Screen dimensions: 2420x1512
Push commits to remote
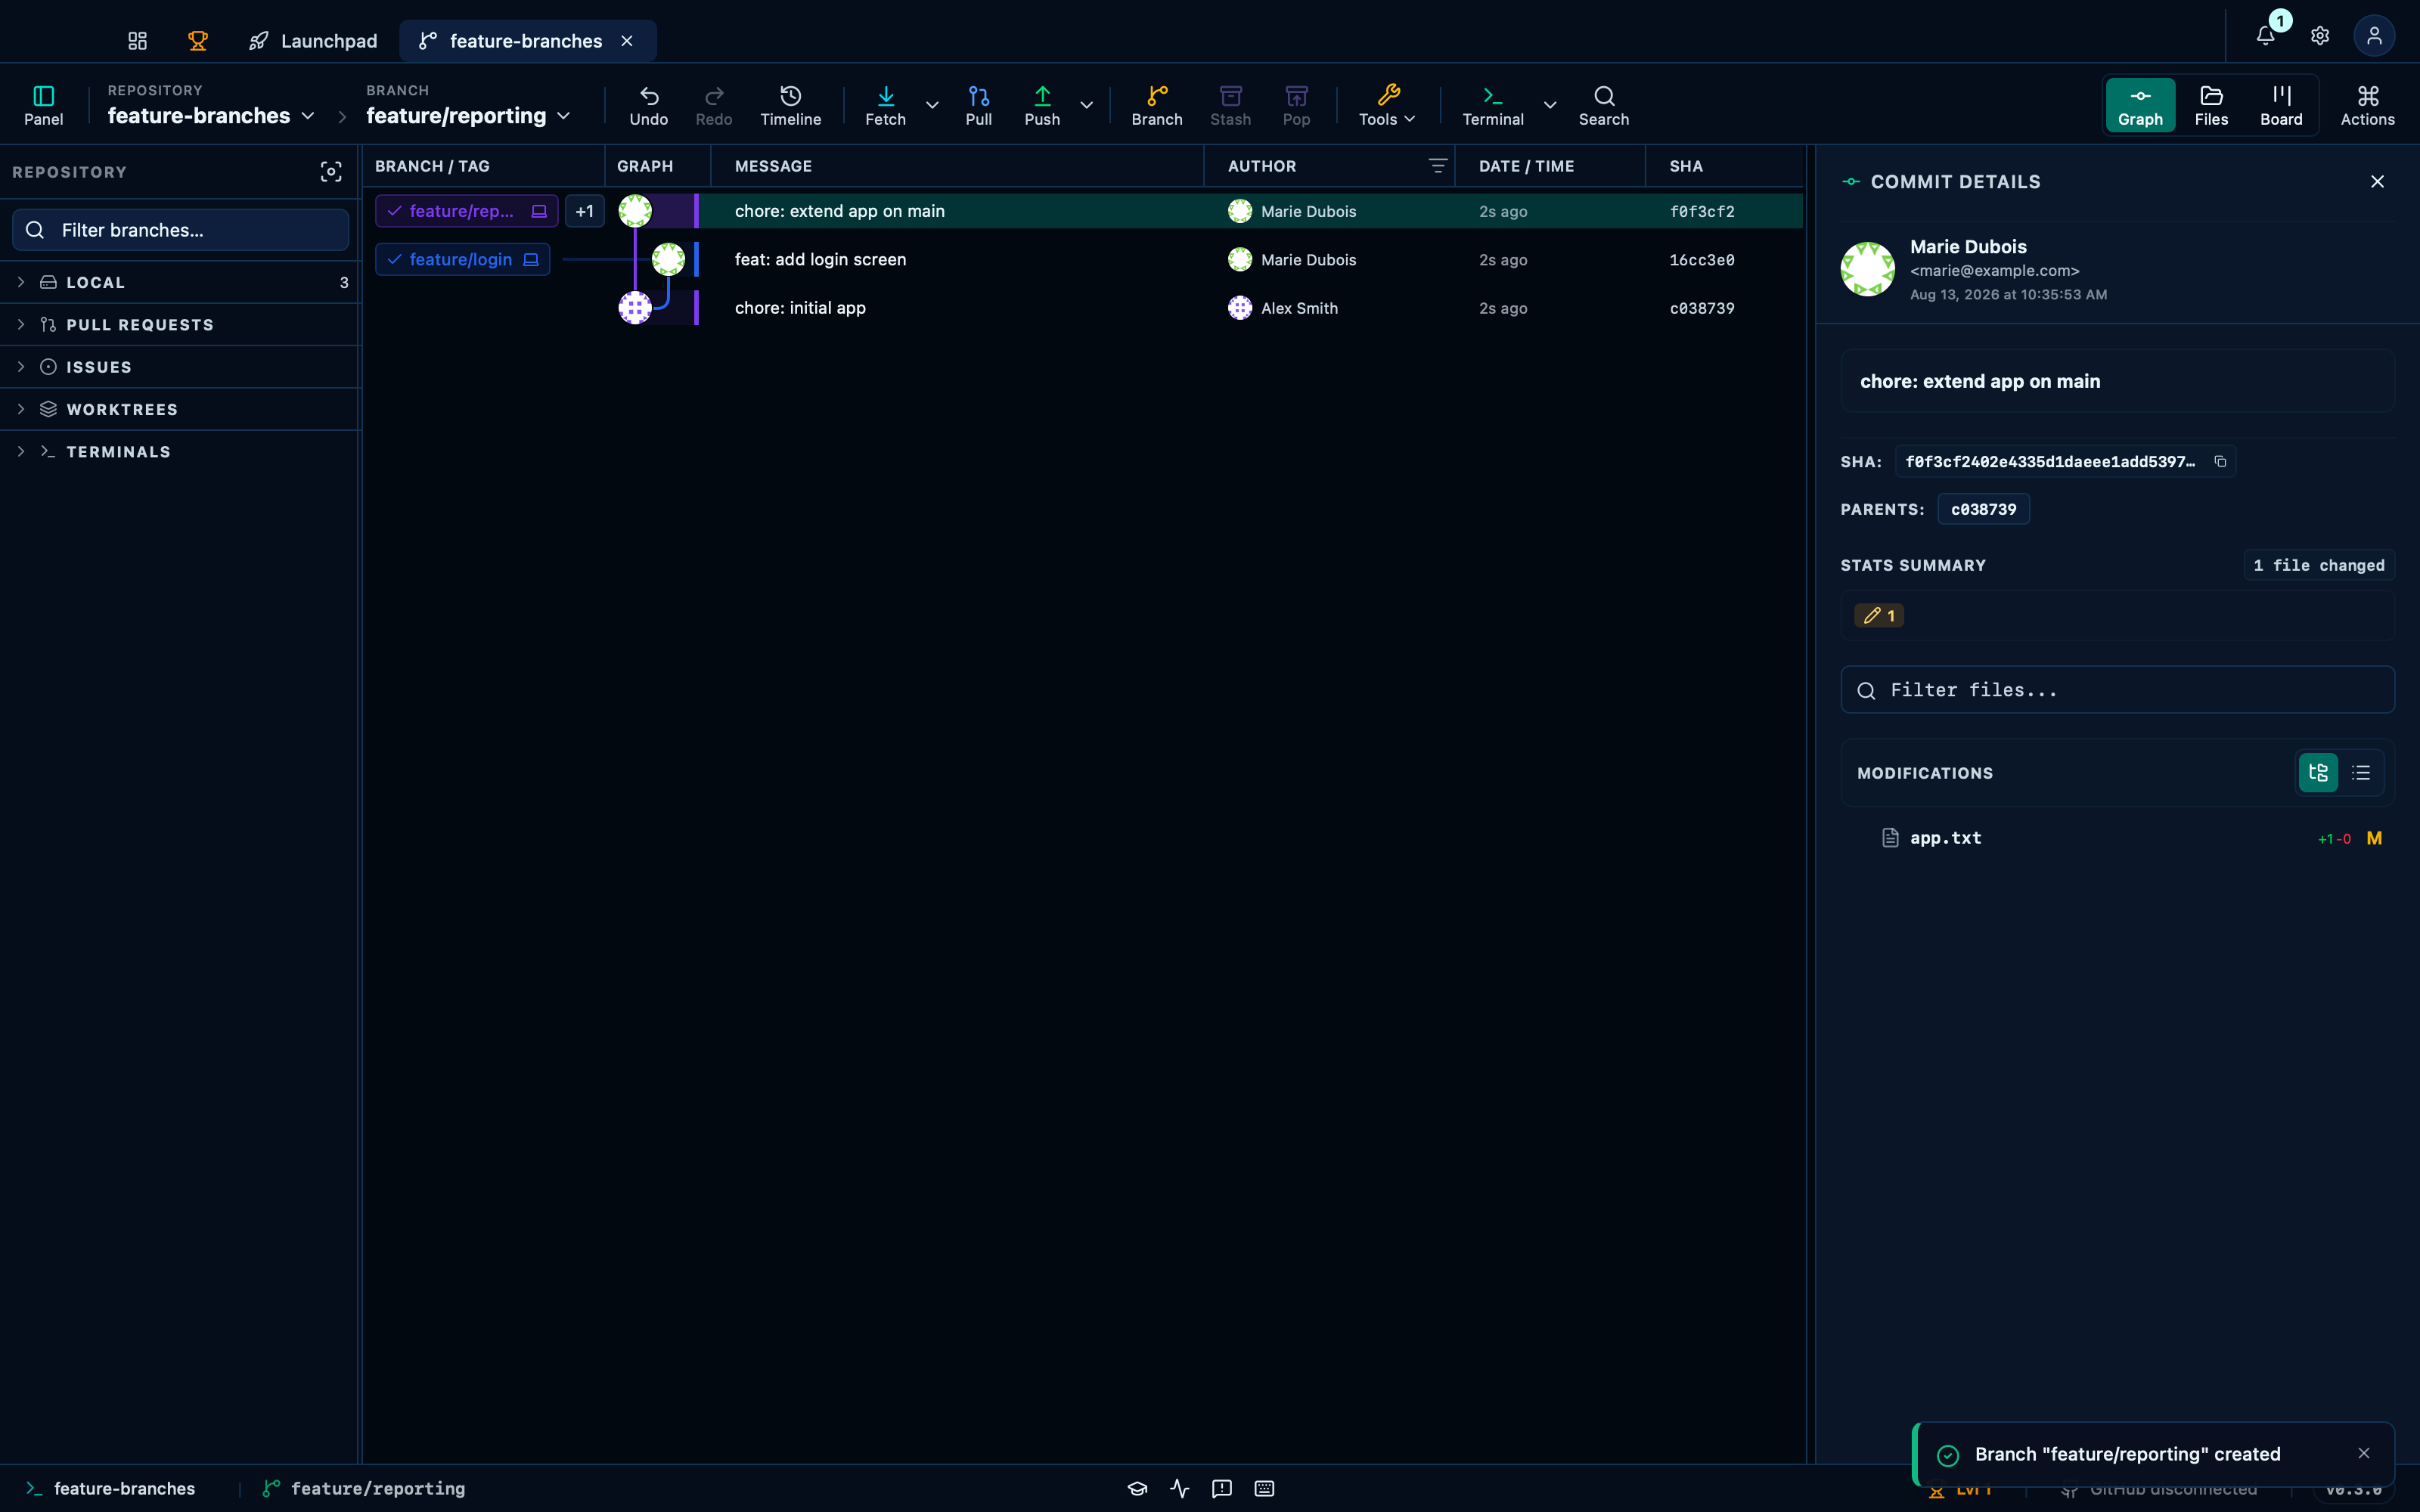pyautogui.click(x=1042, y=105)
